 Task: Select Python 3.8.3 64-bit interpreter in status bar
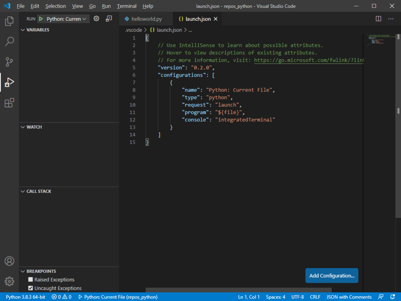[25, 297]
